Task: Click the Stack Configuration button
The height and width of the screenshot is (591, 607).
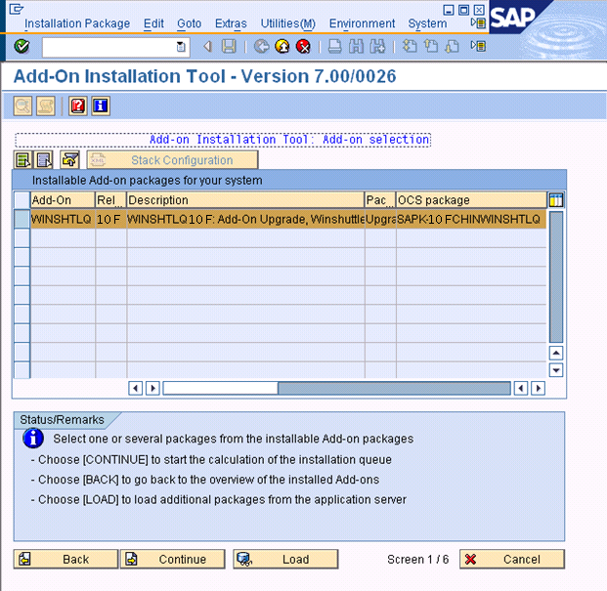Action: pyautogui.click(x=173, y=160)
